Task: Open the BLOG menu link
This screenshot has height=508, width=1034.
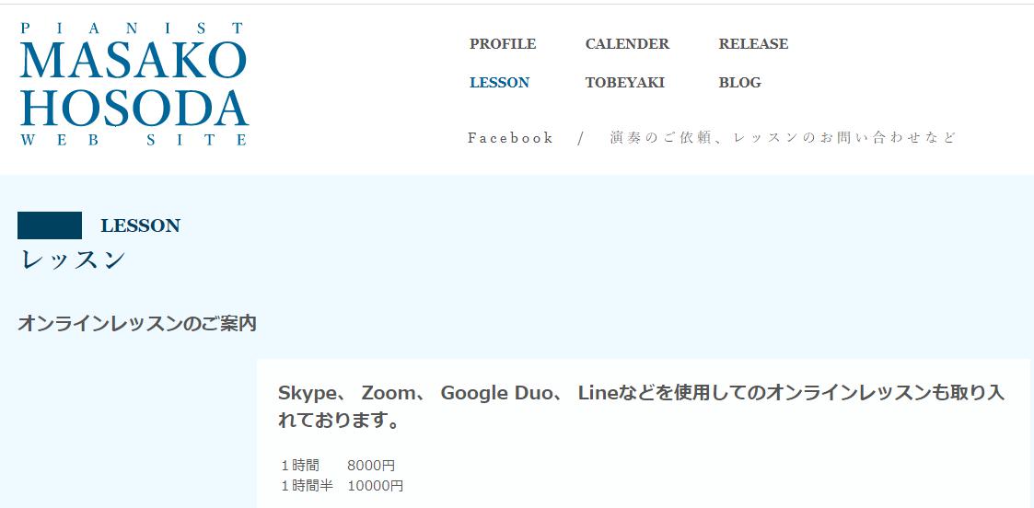Action: click(739, 83)
